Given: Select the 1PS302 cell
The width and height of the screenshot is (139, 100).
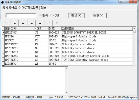Looking at the screenshot, I should (x=19, y=40).
